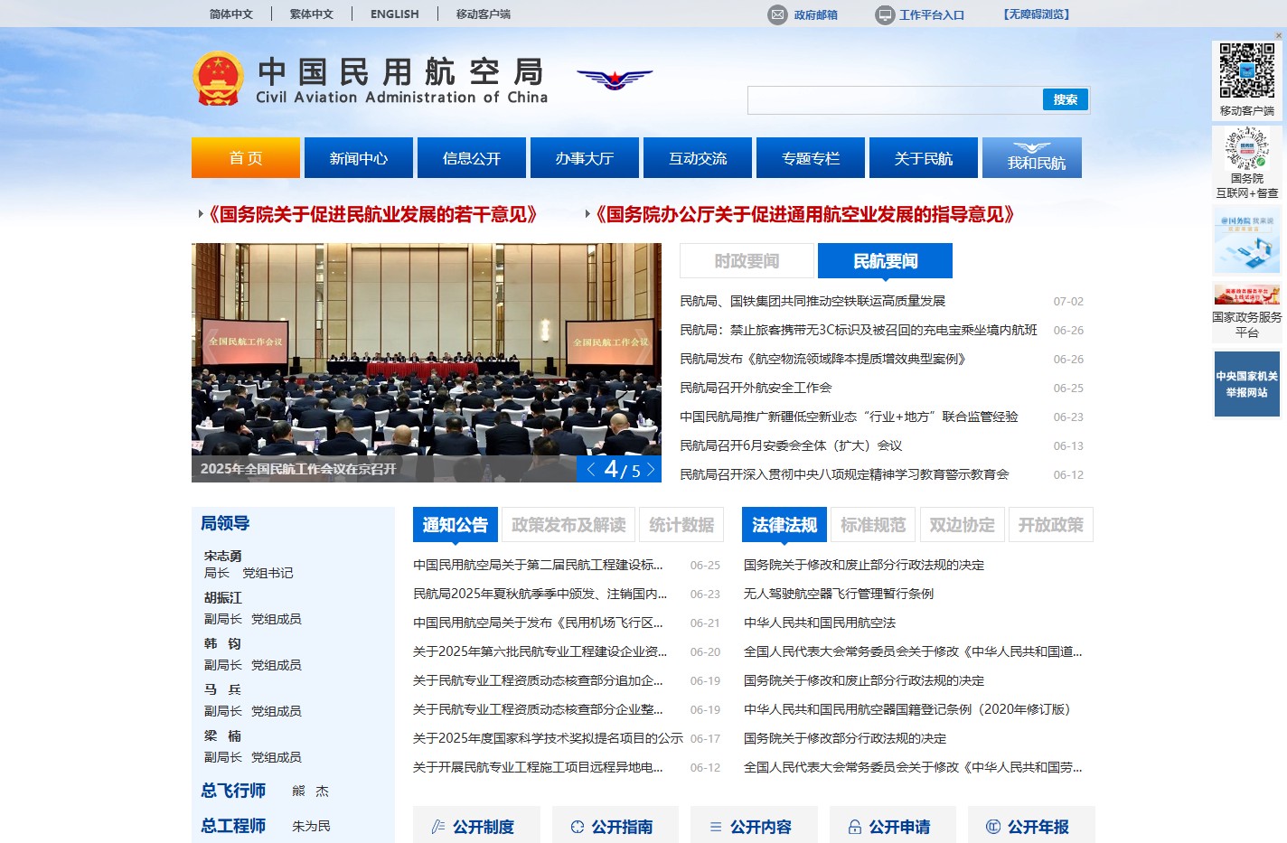Viewport: 1287px width, 843px height.
Task: Switch language to 繁体中文
Action: 312,14
